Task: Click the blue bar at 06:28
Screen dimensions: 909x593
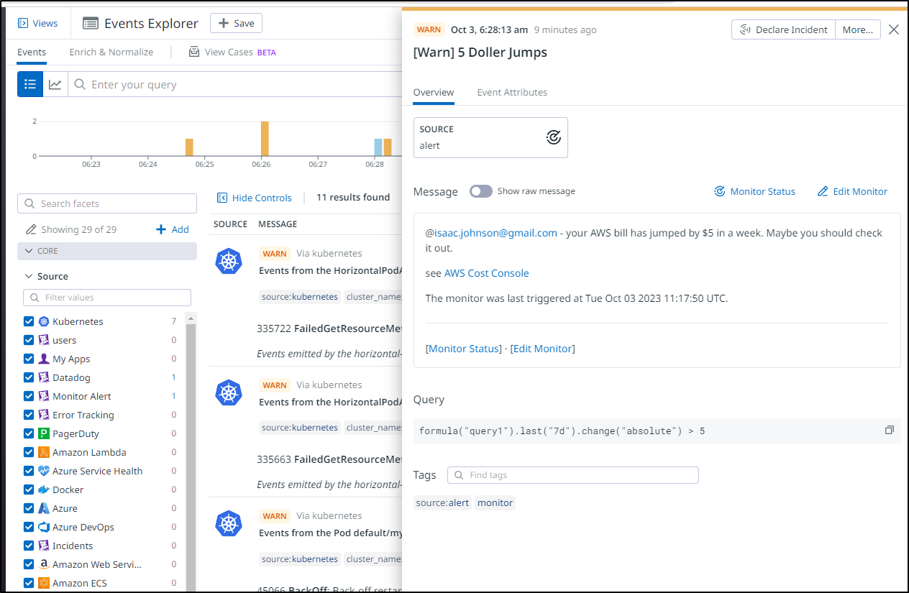Action: pyautogui.click(x=378, y=147)
